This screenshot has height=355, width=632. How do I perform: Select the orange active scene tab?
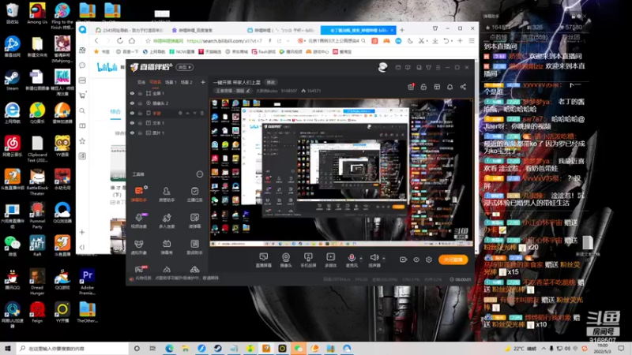[155, 82]
